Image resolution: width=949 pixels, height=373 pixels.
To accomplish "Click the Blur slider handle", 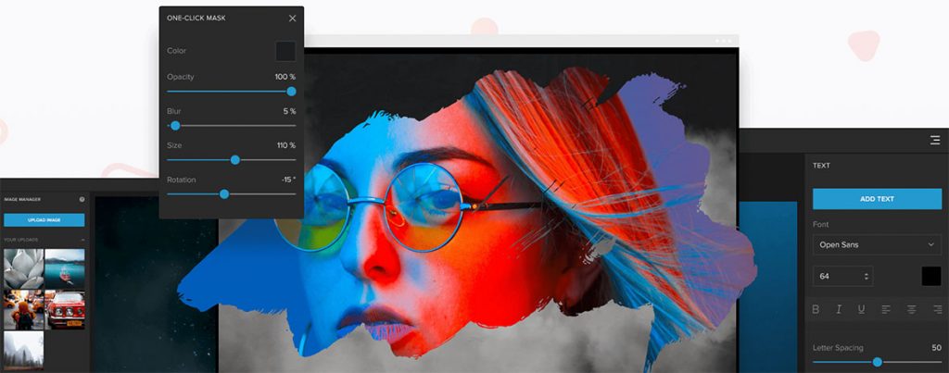I will pyautogui.click(x=175, y=125).
